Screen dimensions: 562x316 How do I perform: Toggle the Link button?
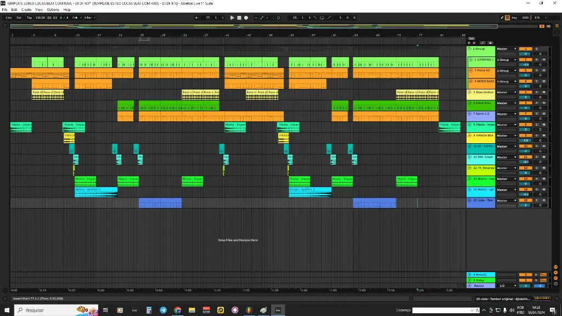9,18
